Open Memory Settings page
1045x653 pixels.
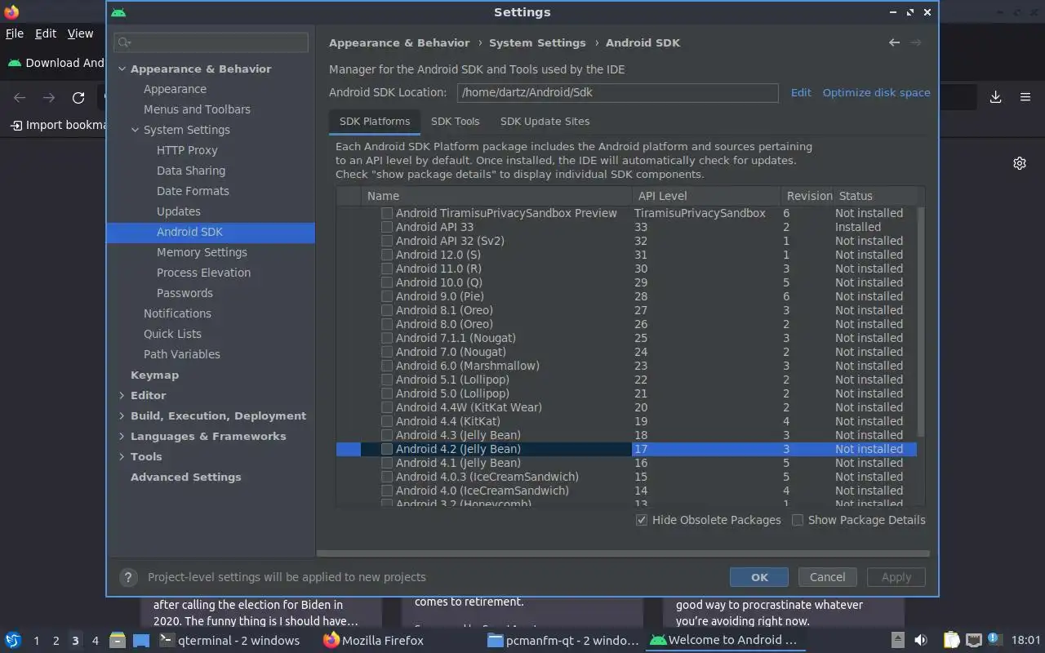[x=202, y=252]
